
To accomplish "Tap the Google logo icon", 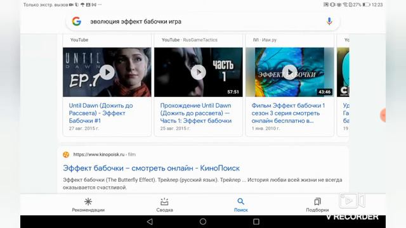I will pyautogui.click(x=77, y=21).
